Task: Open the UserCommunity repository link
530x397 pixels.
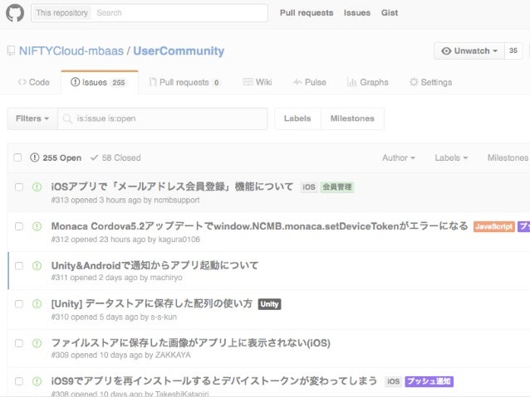Action: coord(179,51)
